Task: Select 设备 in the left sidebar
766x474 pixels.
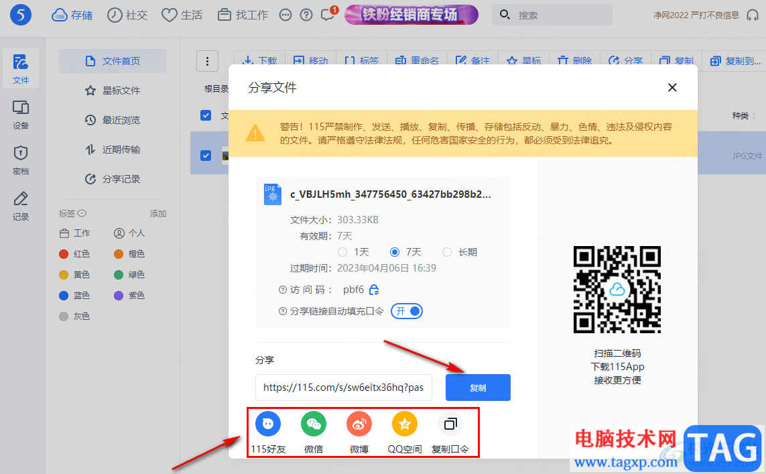Action: click(21, 115)
